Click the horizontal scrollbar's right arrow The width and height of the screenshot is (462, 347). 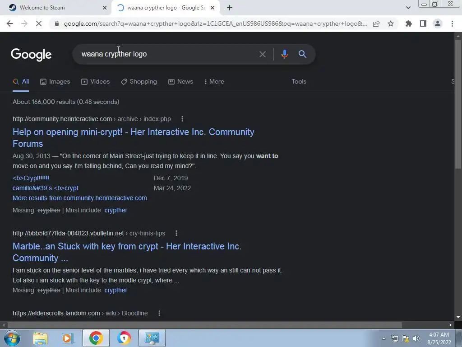(x=451, y=325)
